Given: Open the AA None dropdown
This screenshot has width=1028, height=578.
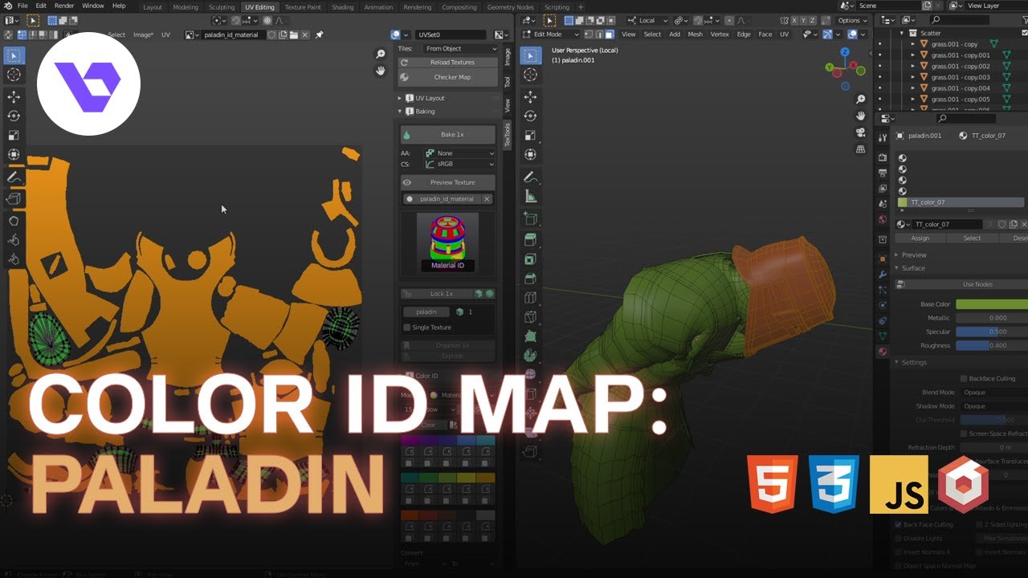Looking at the screenshot, I should pyautogui.click(x=460, y=153).
